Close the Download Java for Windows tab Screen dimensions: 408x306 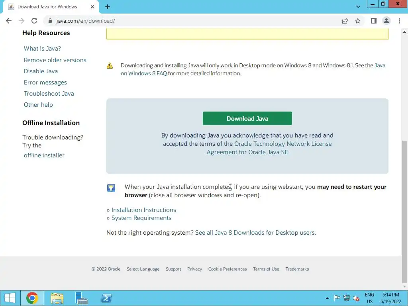point(92,7)
